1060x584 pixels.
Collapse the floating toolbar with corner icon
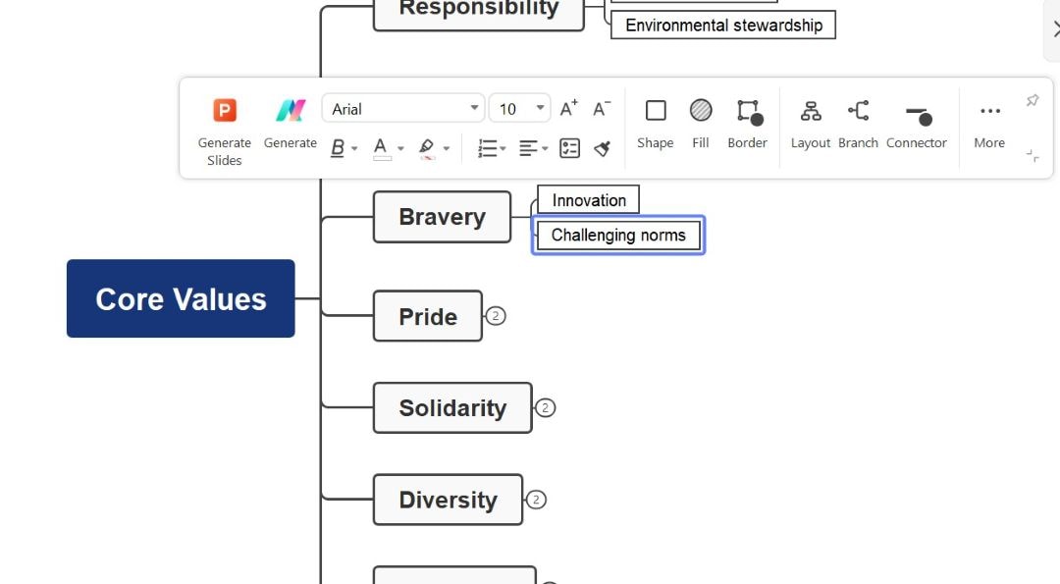1033,156
